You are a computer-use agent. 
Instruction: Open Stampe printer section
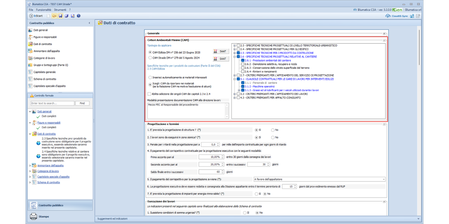(43, 217)
